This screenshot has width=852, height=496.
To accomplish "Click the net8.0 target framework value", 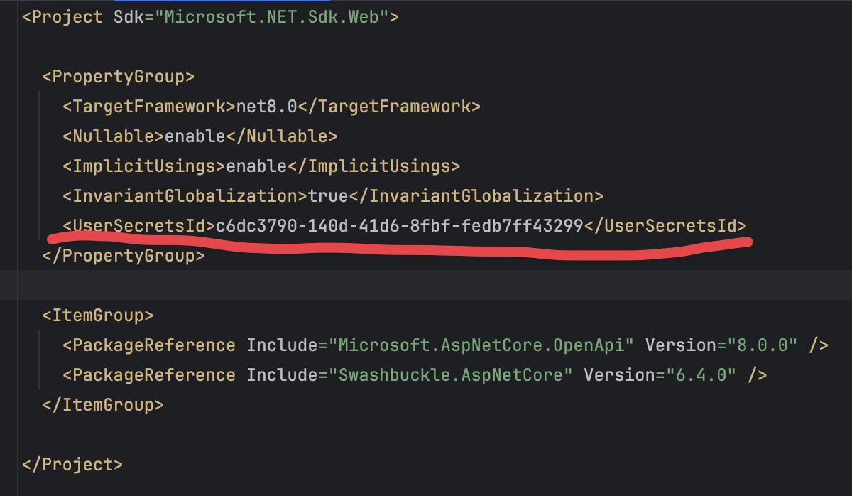I will click(267, 107).
